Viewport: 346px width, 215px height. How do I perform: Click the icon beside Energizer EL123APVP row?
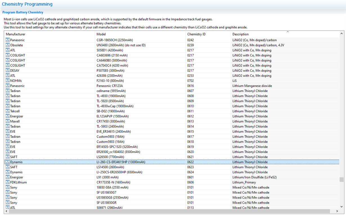coord(8,116)
